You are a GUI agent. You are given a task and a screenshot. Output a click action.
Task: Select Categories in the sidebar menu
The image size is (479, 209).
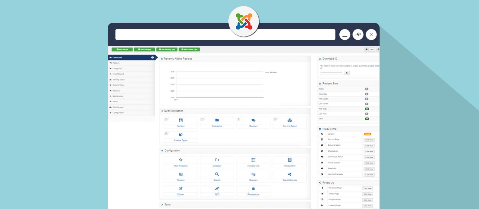(x=131, y=68)
